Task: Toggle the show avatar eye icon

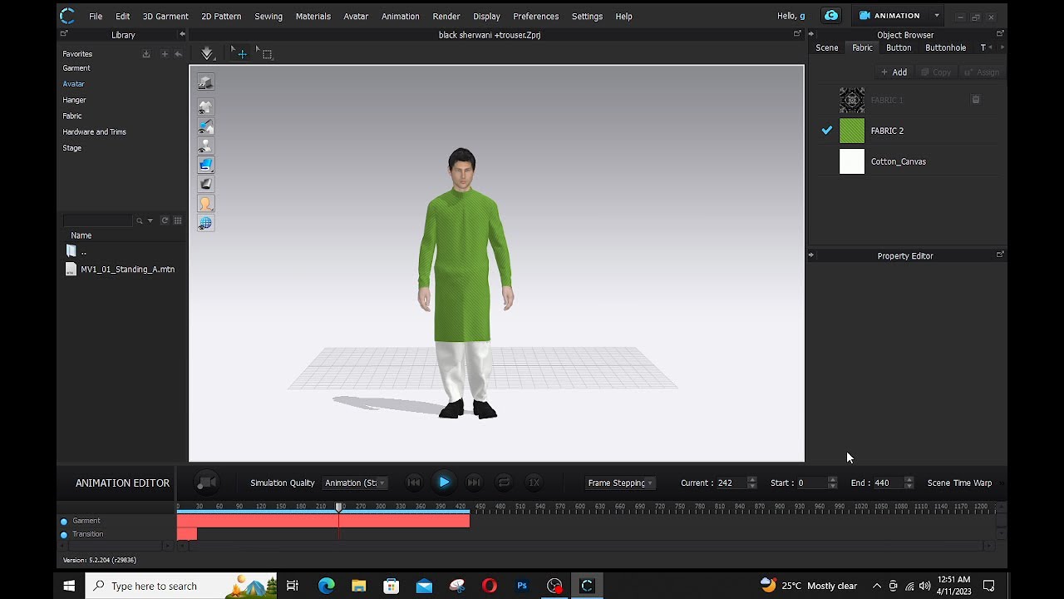Action: click(205, 146)
